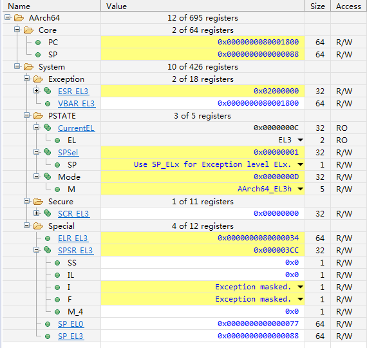Open the SPSel SP value dropdown
The image size is (367, 348).
pos(300,164)
